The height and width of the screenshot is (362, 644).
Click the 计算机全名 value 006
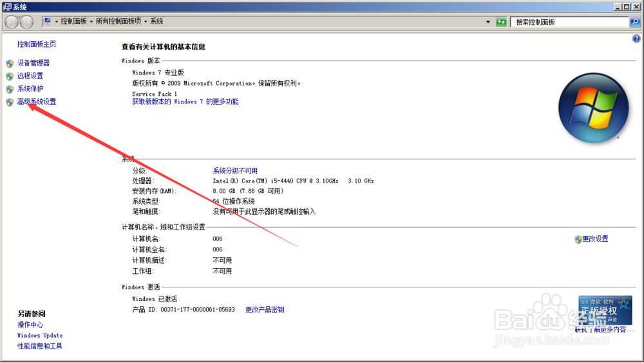[x=217, y=249]
